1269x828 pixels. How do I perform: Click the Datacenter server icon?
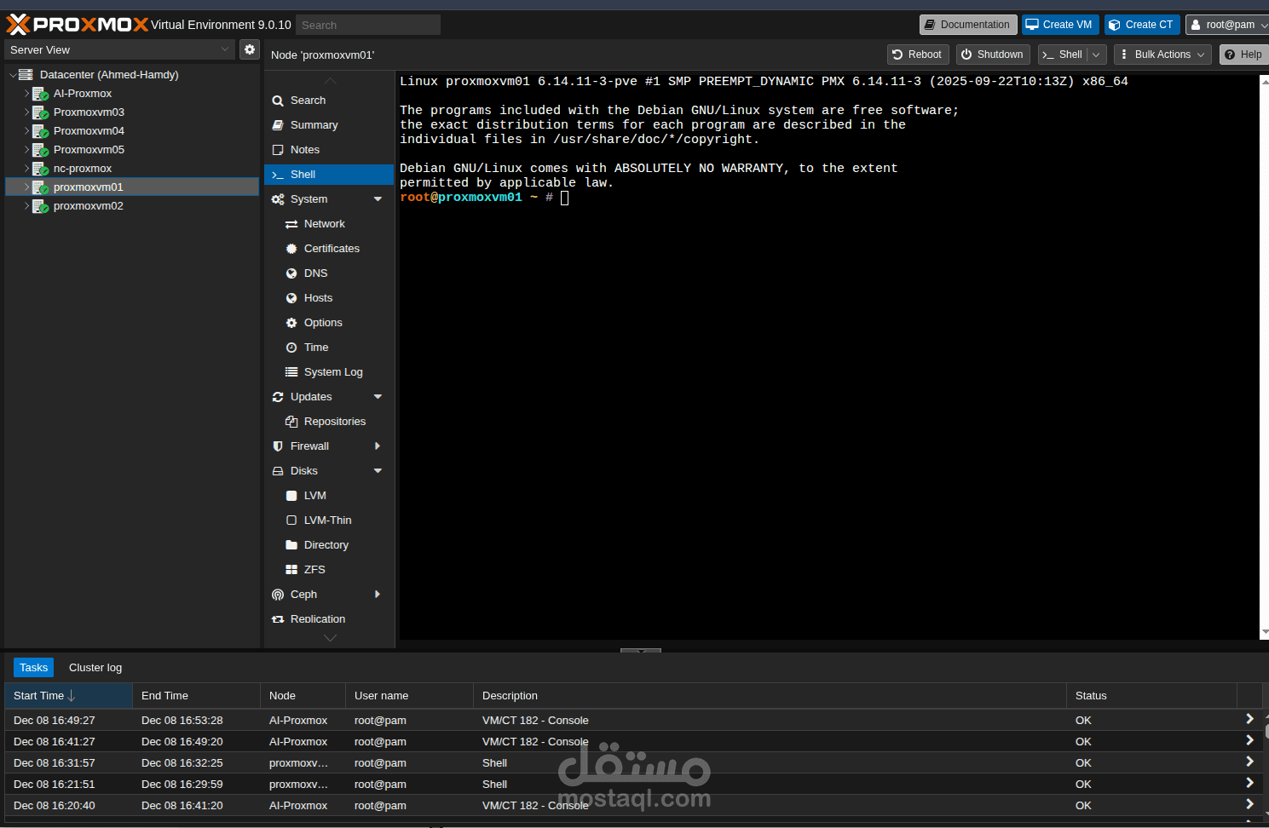tap(26, 75)
